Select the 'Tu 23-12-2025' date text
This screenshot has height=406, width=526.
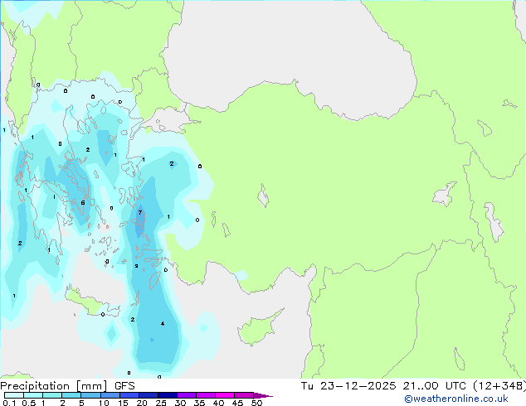tap(348, 386)
